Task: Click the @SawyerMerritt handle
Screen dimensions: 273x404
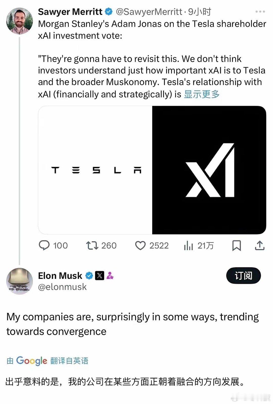Action: click(x=149, y=12)
